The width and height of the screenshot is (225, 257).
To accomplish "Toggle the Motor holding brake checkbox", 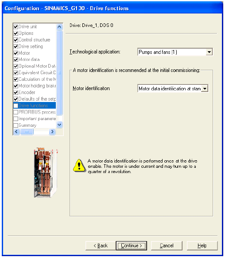I will click(16, 86).
